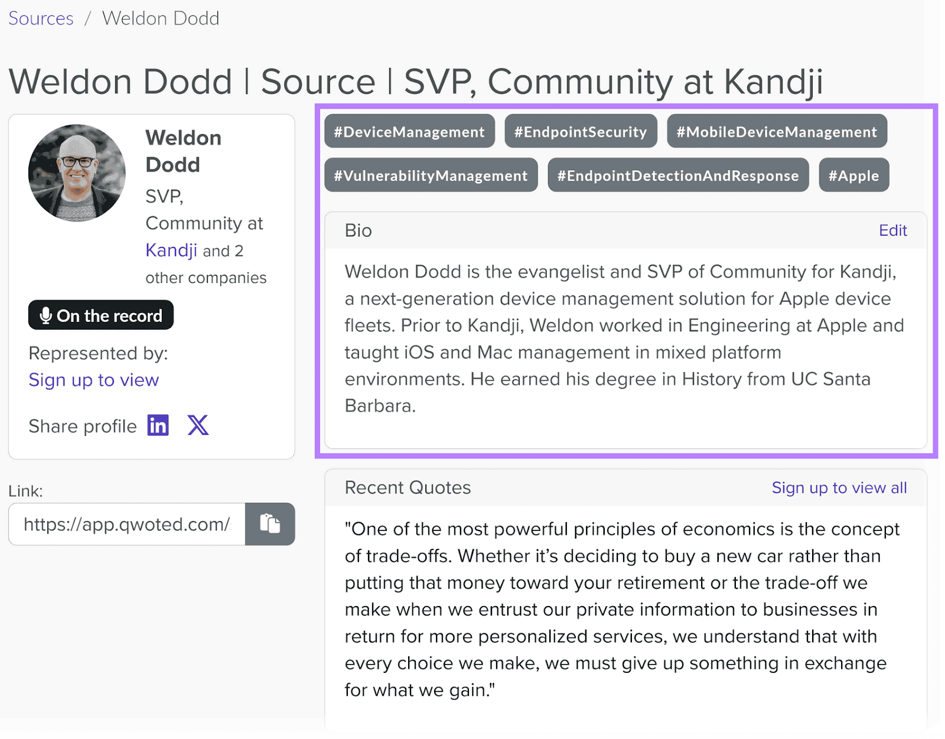Click Sign up to view representation

(x=93, y=380)
